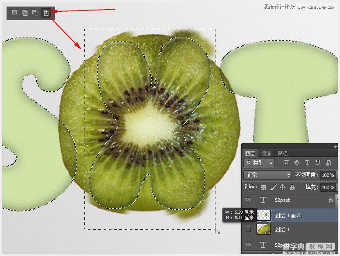Lock all padlock icon
Image resolution: width=340 pixels, height=256 pixels.
(292, 187)
